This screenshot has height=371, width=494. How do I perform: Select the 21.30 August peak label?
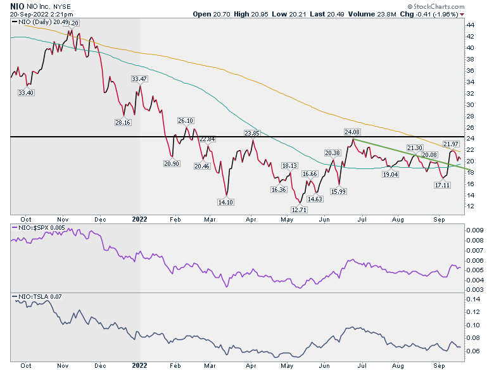point(415,148)
